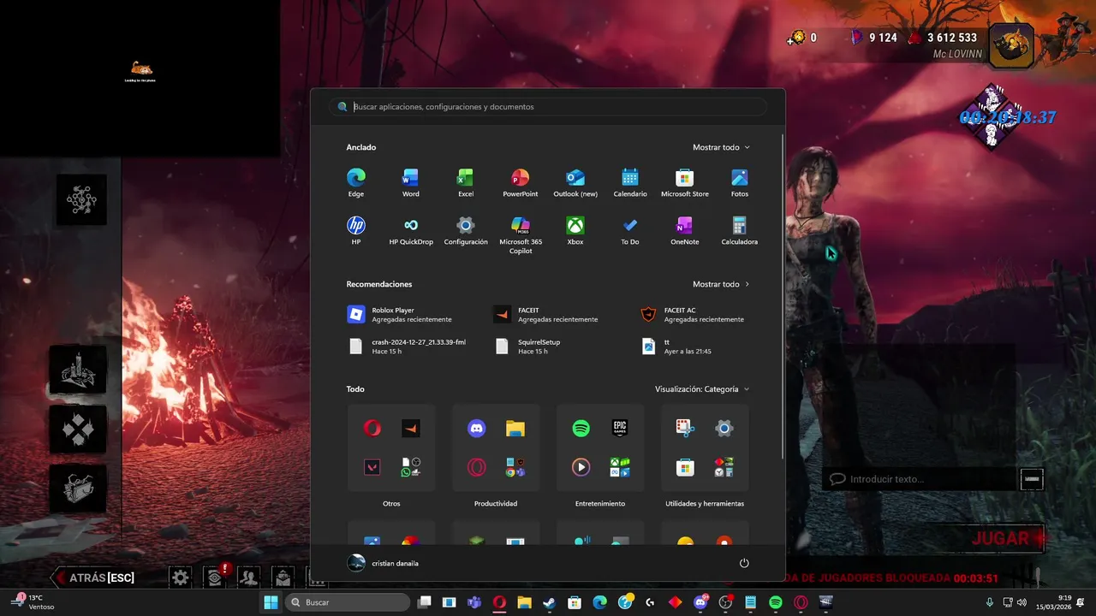This screenshot has width=1096, height=616.
Task: Open the Fotos app
Action: point(740,182)
